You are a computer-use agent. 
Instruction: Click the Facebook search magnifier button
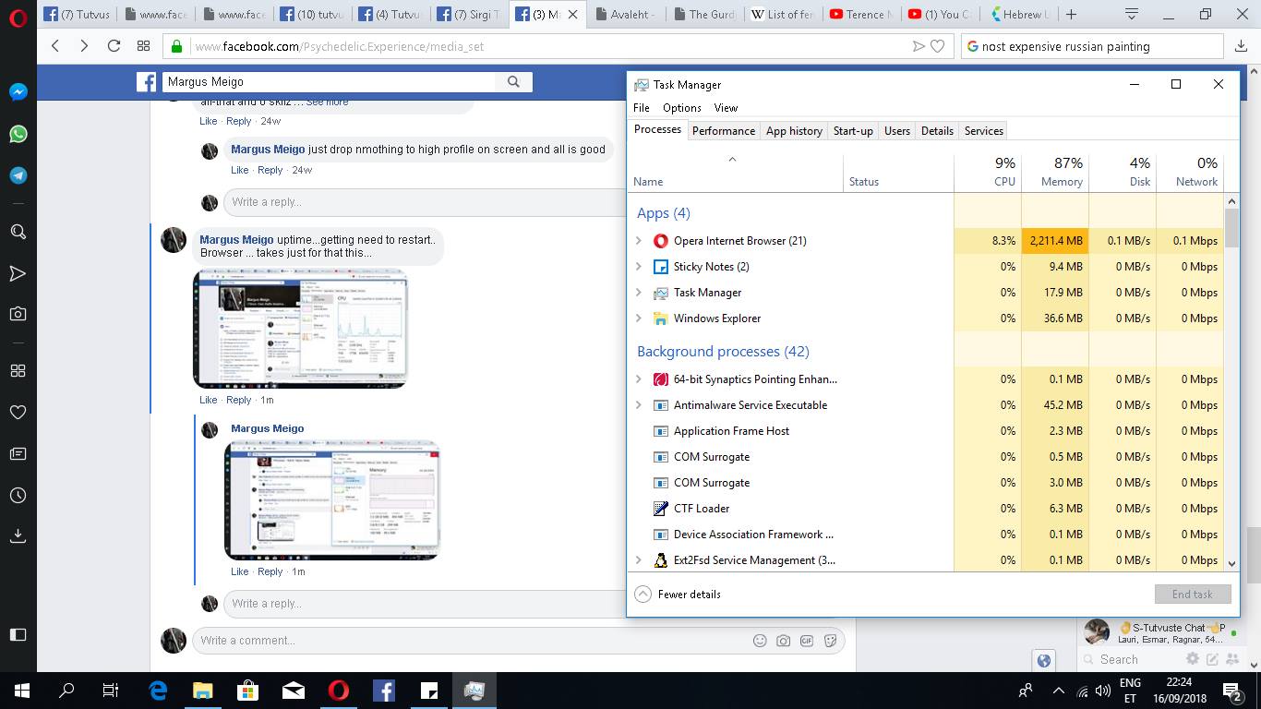pyautogui.click(x=513, y=82)
